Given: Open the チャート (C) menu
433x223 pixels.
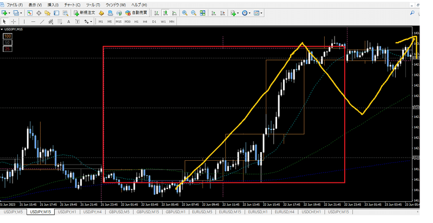Looking at the screenshot, I should pyautogui.click(x=72, y=5).
